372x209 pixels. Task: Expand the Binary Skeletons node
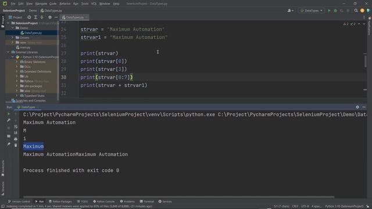(x=17, y=62)
